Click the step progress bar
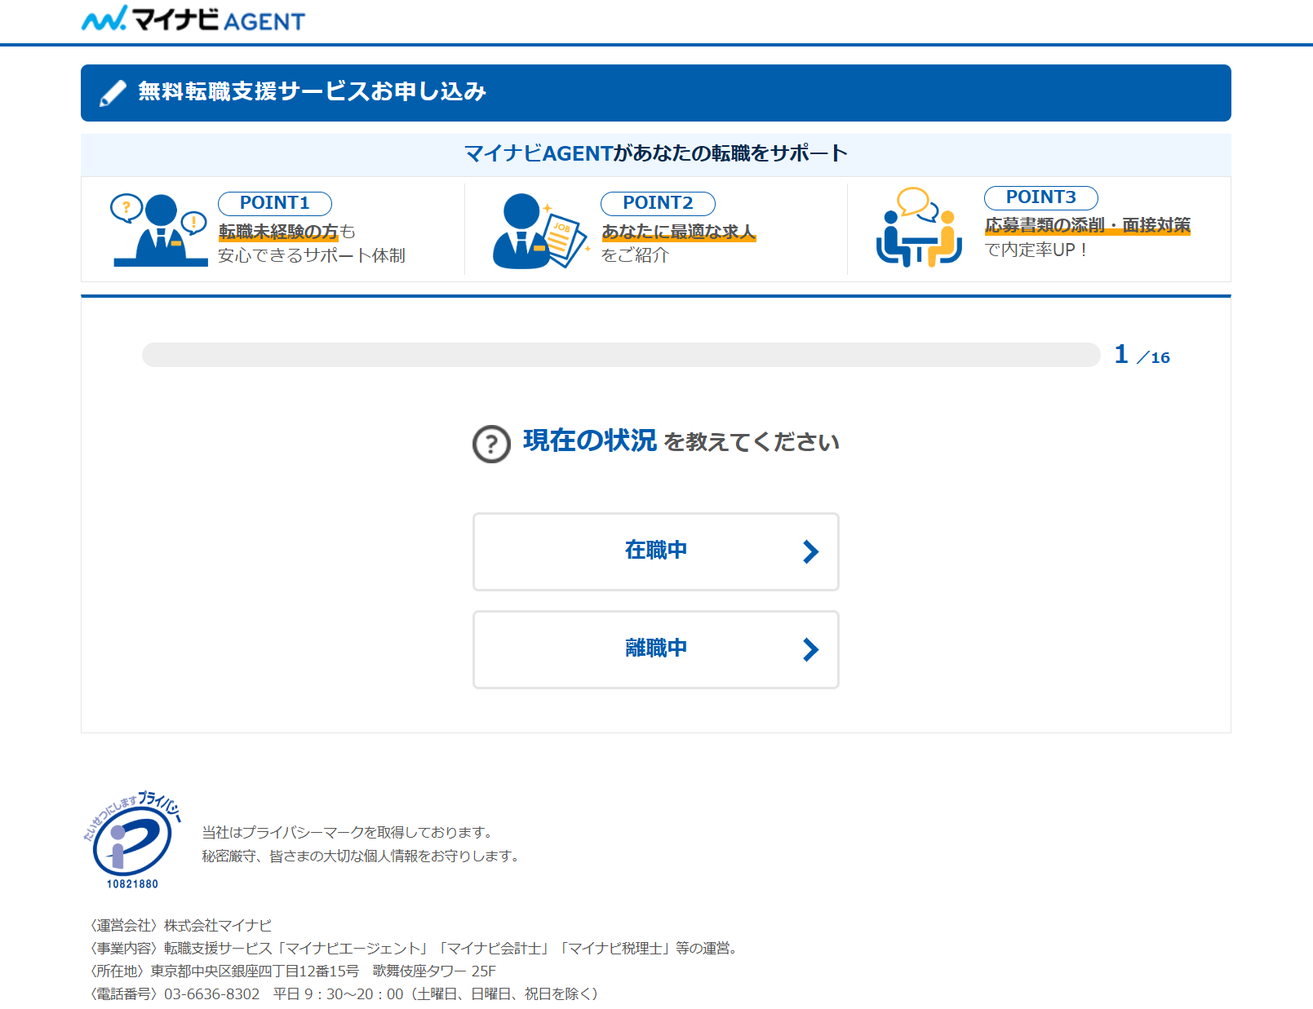 point(620,355)
